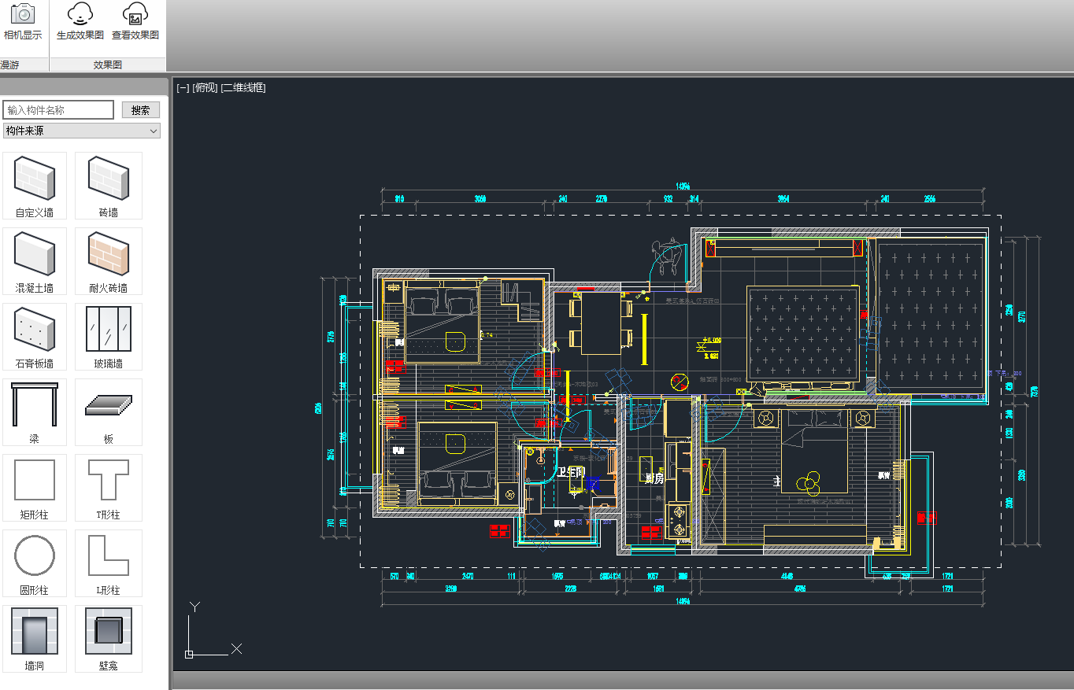Click the search (搜索) button
The image size is (1074, 690).
141,110
